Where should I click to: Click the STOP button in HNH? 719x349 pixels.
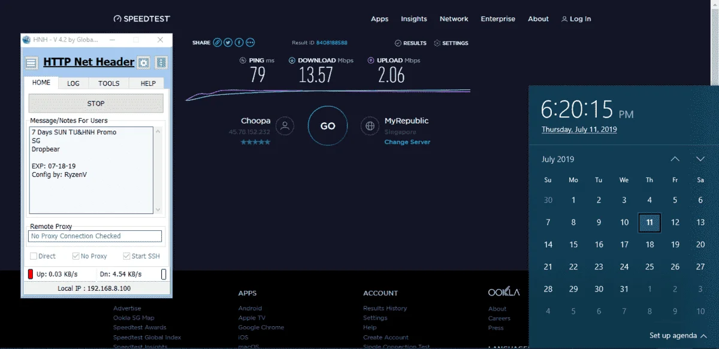pos(96,103)
